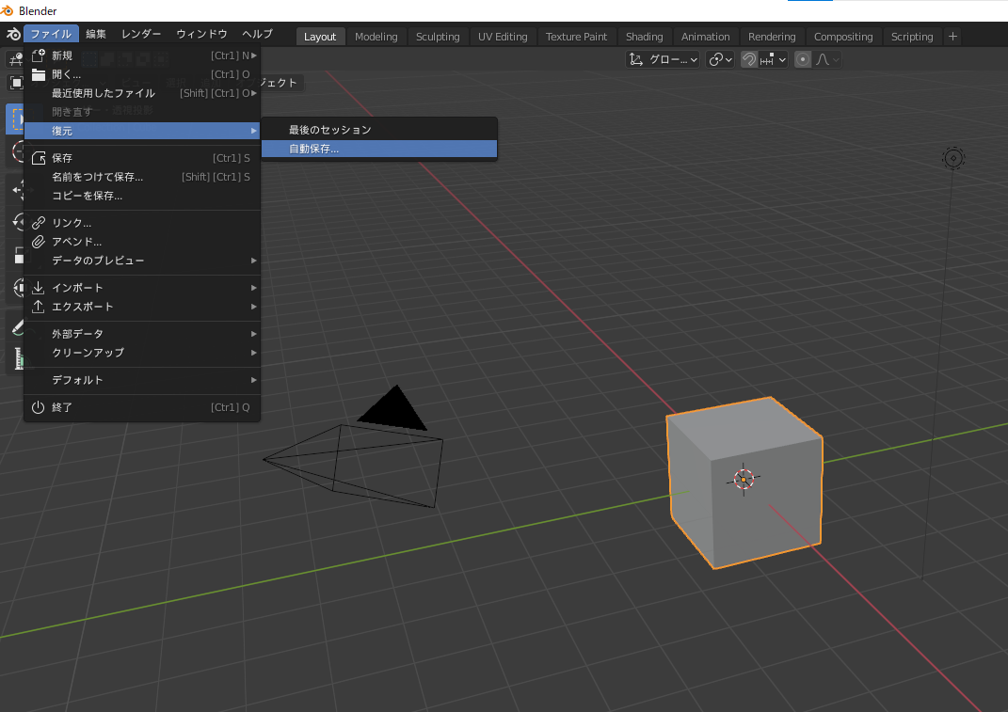Expand the デフォルト submenu

[x=142, y=380]
